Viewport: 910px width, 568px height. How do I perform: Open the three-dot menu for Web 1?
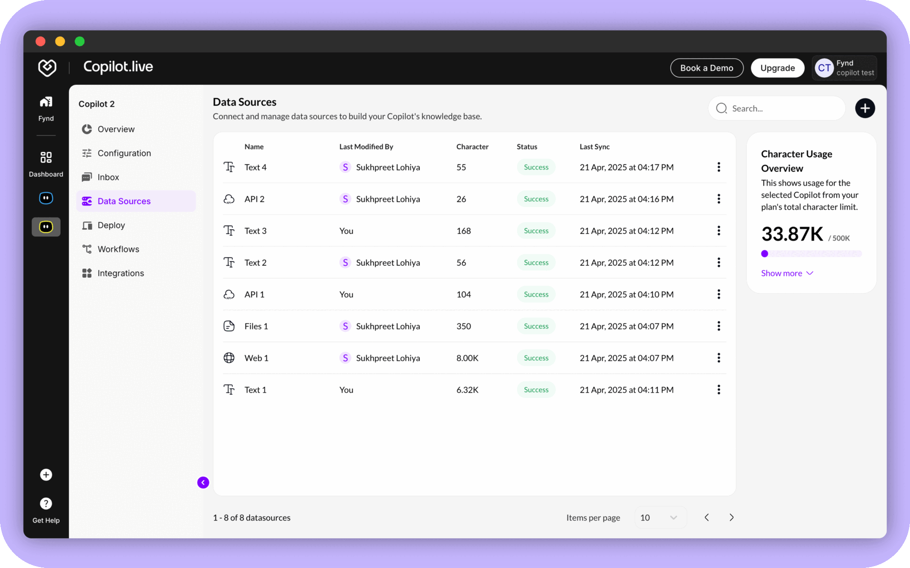(719, 358)
